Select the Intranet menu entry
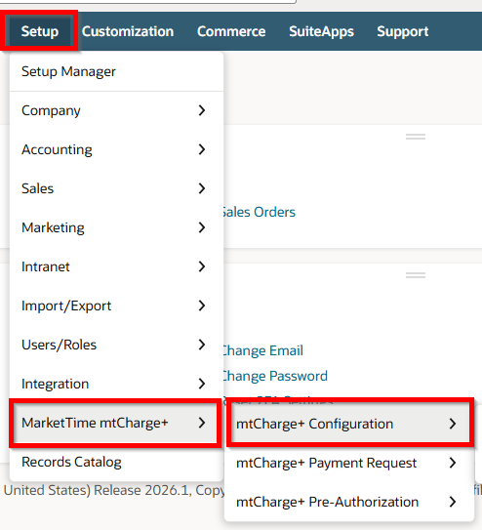The width and height of the screenshot is (482, 530). [x=116, y=266]
